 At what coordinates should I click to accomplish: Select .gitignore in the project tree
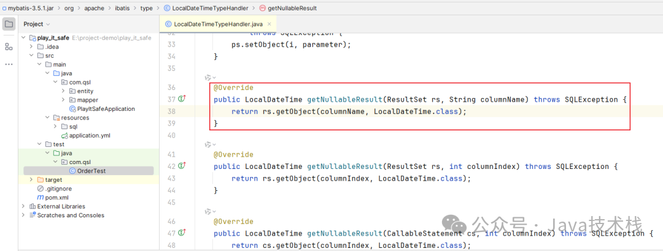[x=58, y=189]
